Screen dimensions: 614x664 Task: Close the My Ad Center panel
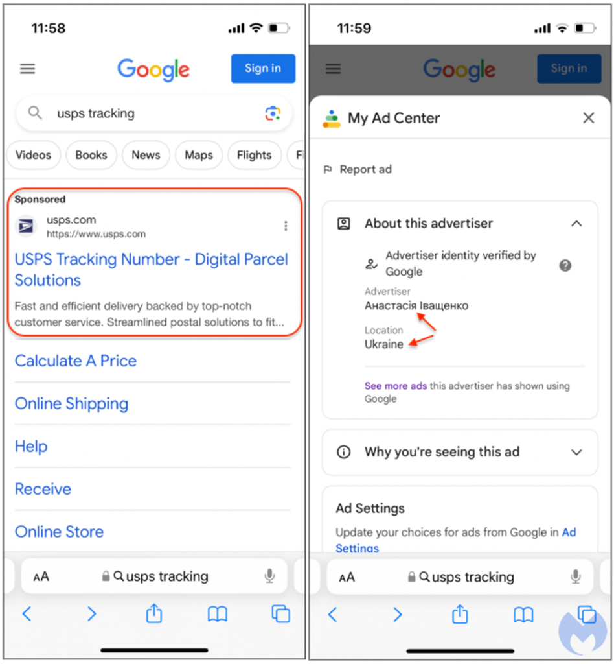coord(589,118)
